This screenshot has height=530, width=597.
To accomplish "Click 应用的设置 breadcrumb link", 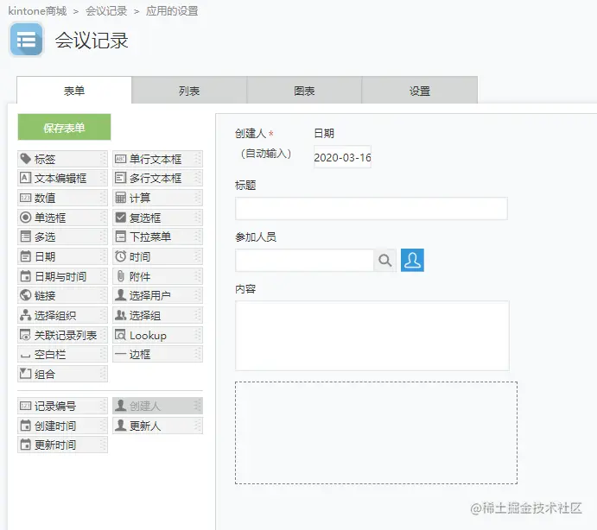I will coord(172,11).
